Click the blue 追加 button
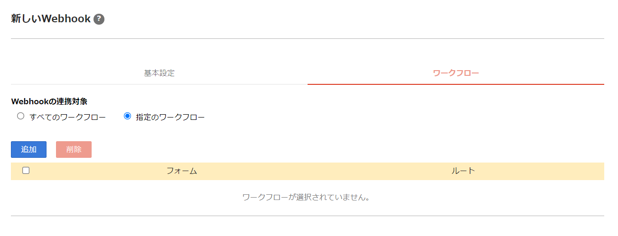 tap(28, 149)
